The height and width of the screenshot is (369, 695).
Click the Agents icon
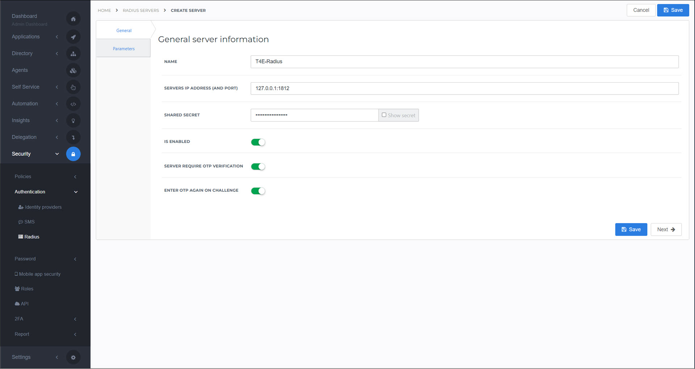pyautogui.click(x=73, y=71)
